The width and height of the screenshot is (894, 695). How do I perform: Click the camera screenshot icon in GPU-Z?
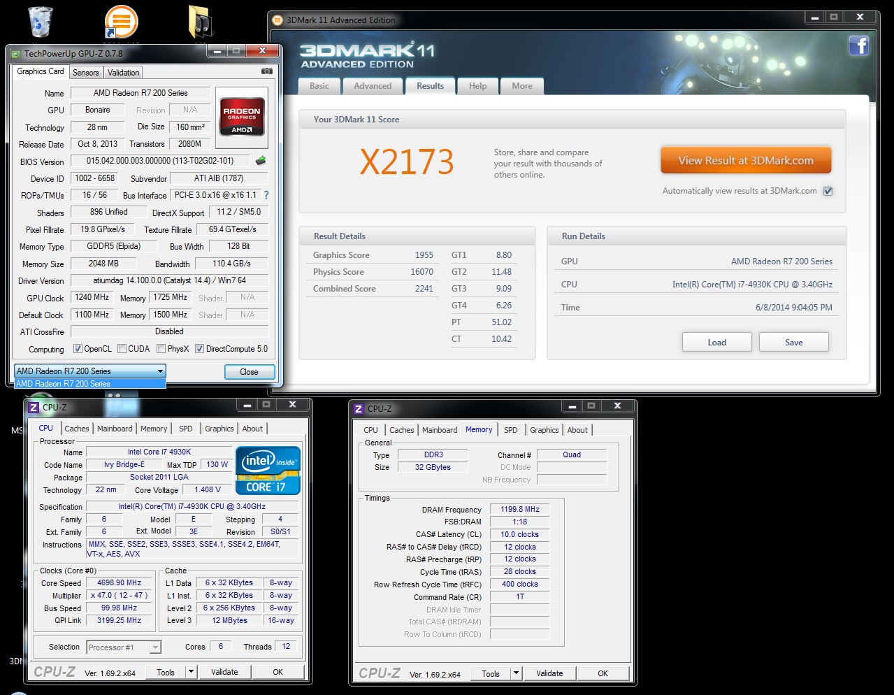pos(266,71)
